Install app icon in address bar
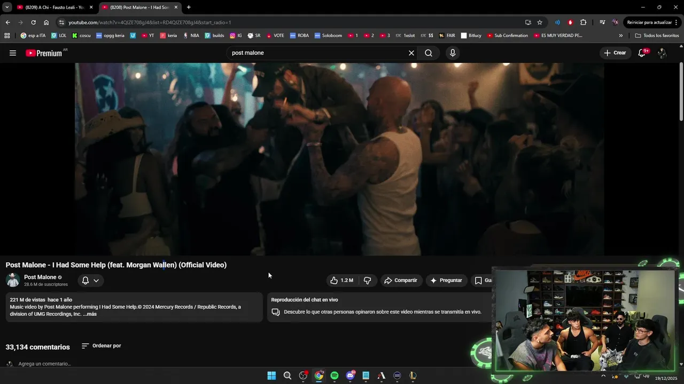 tap(528, 22)
